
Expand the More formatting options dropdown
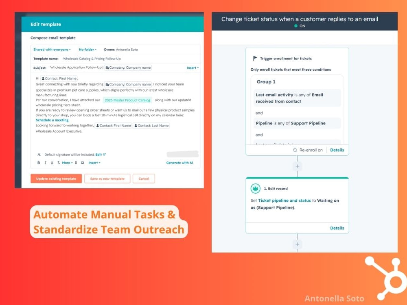[67, 163]
